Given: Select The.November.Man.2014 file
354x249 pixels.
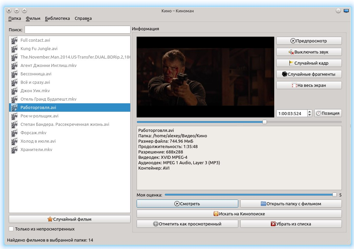Looking at the screenshot, I should [x=70, y=57].
